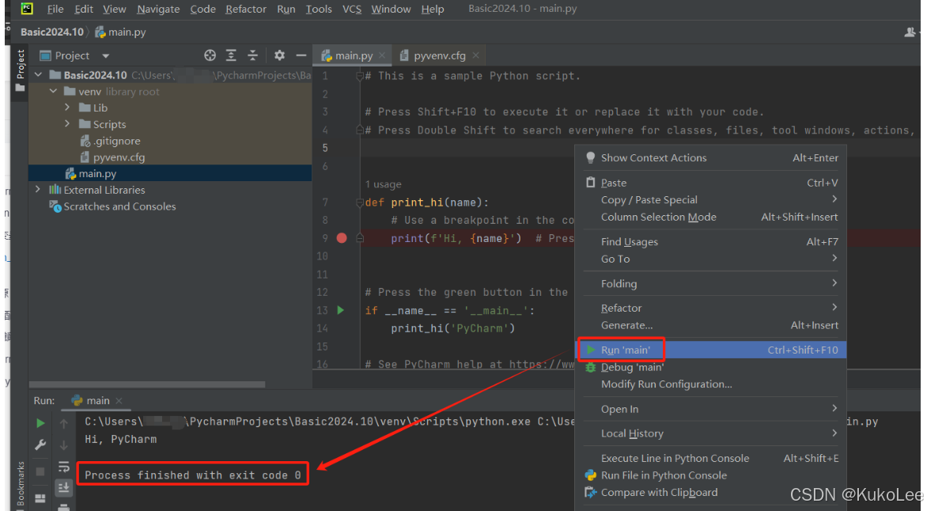This screenshot has height=511, width=927.
Task: Click the up arrow in Run console toolbar
Action: coord(64,423)
